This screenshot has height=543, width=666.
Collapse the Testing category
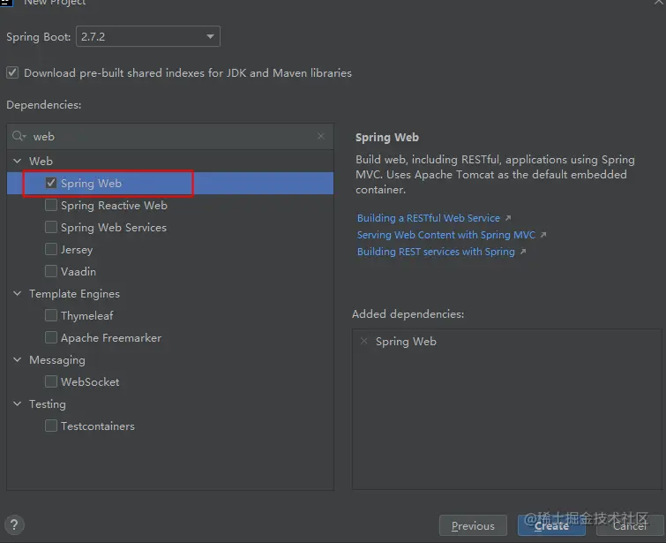click(x=18, y=404)
